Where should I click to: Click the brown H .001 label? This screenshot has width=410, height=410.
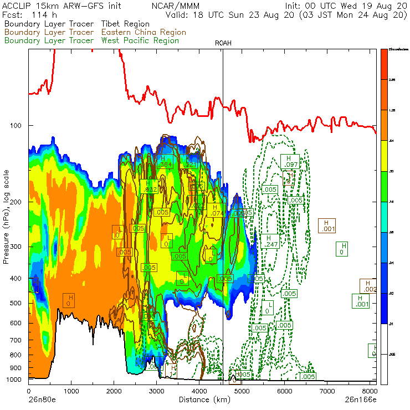[327, 225]
